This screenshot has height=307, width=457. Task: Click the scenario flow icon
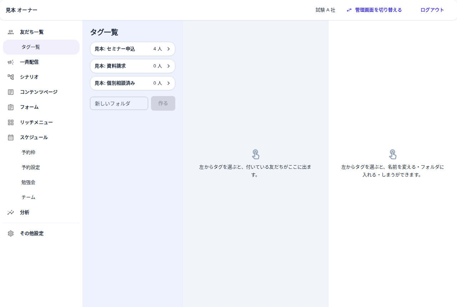pyautogui.click(x=11, y=77)
